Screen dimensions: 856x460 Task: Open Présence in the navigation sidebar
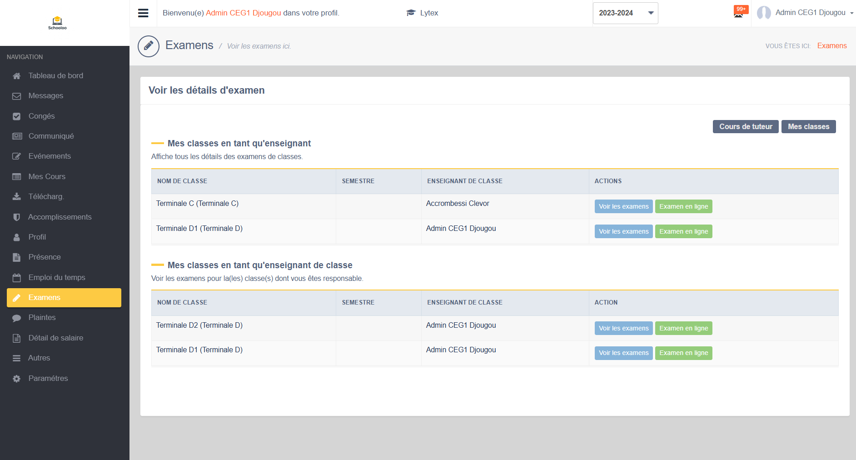(45, 257)
